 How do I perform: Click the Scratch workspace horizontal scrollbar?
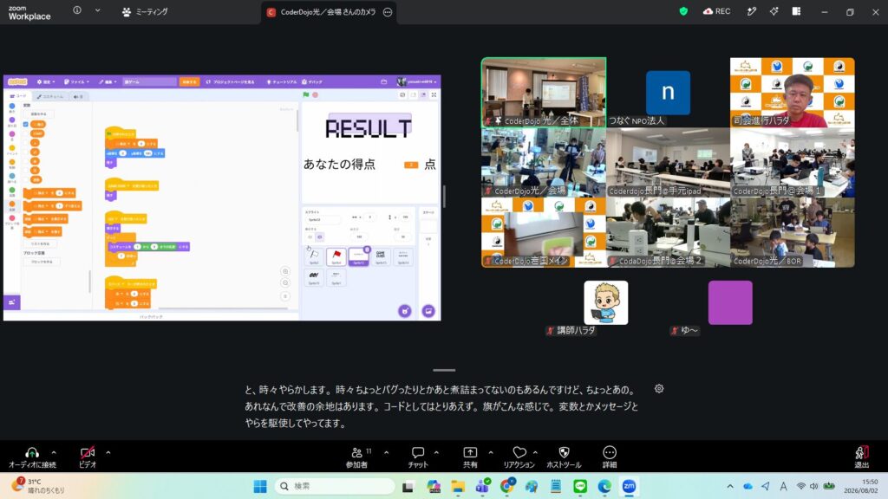[223, 308]
